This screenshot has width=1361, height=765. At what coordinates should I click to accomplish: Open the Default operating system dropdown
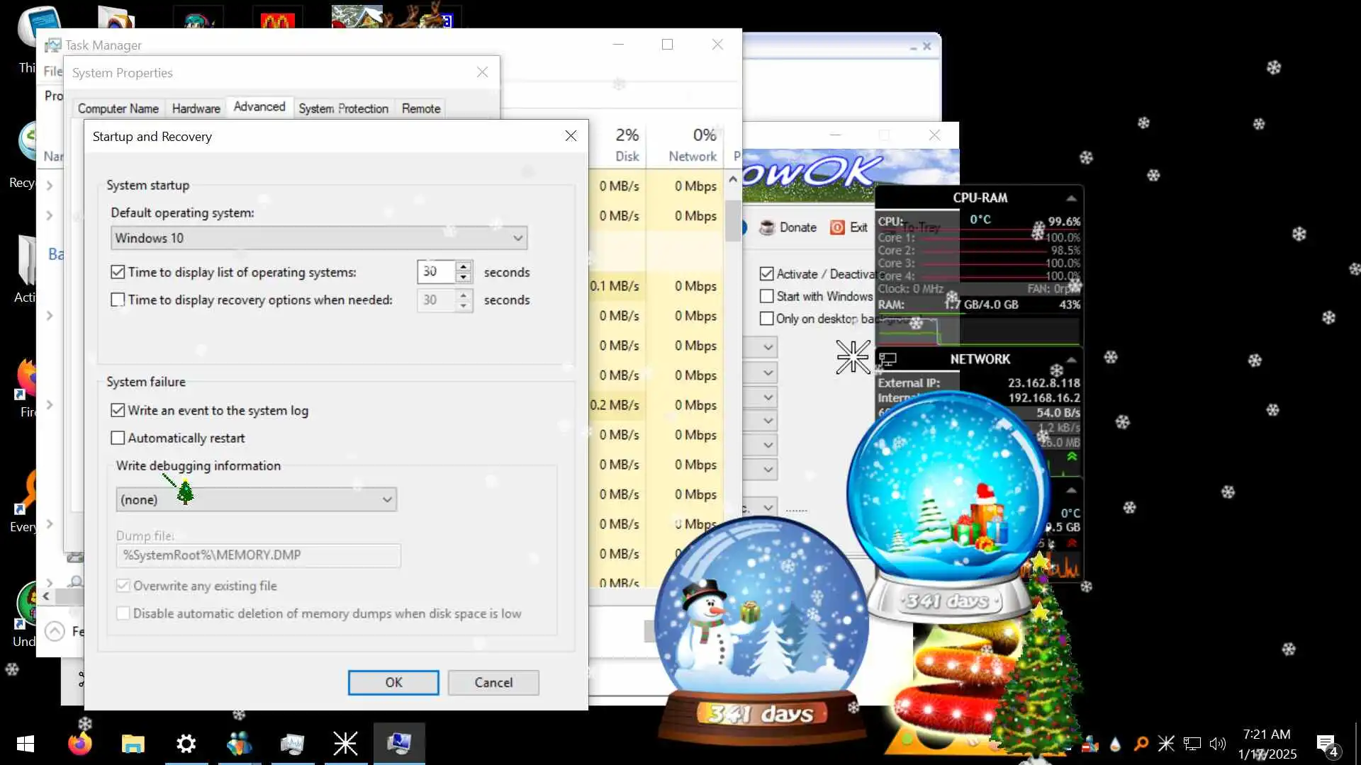pos(518,238)
